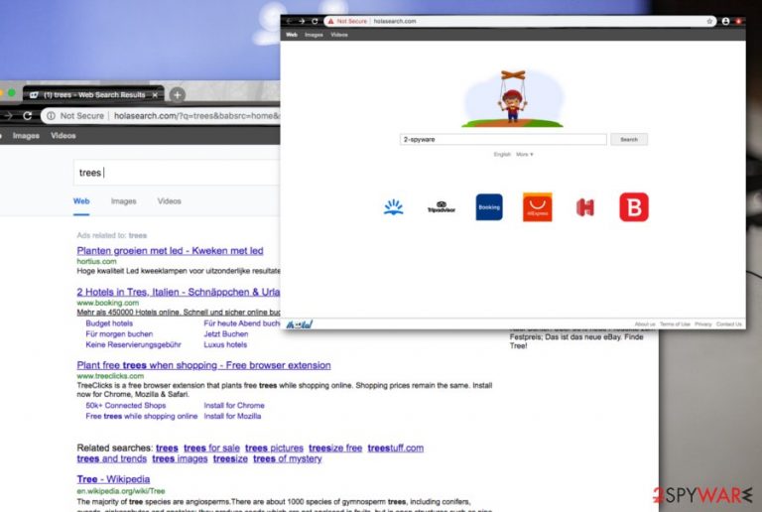Click Für morgen buchen sublink
The width and height of the screenshot is (762, 512).
119,334
